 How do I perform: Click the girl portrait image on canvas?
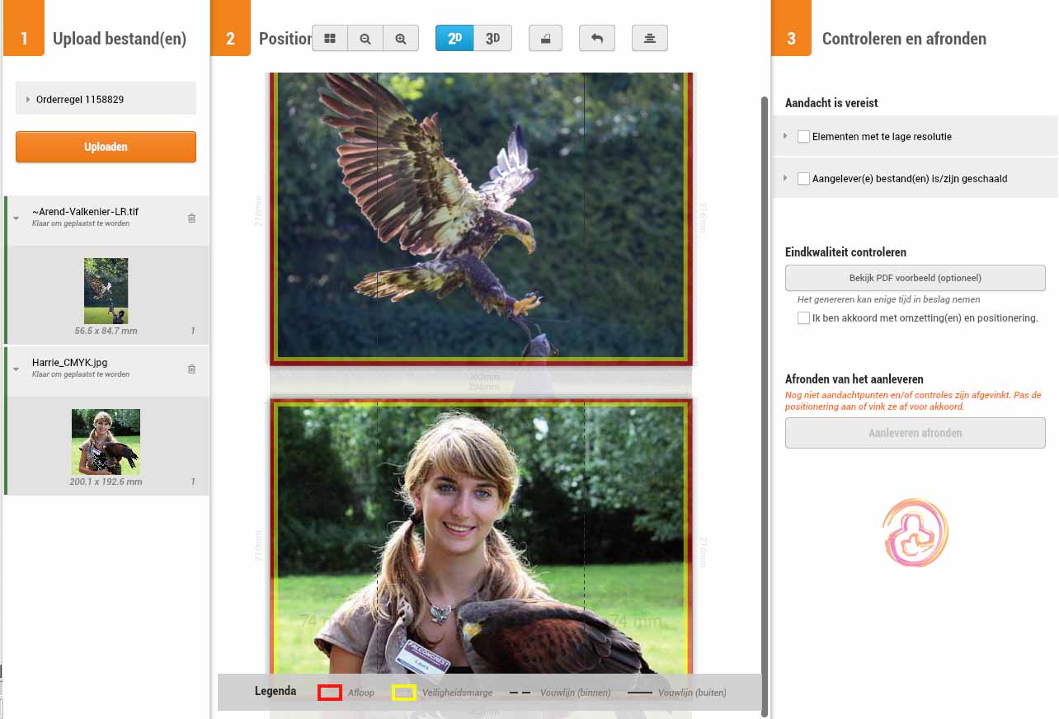pos(481,536)
